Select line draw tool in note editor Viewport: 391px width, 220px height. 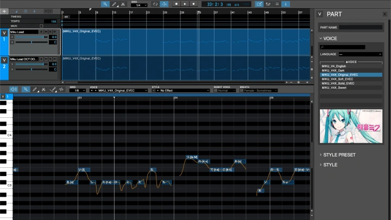pyautogui.click(x=53, y=89)
